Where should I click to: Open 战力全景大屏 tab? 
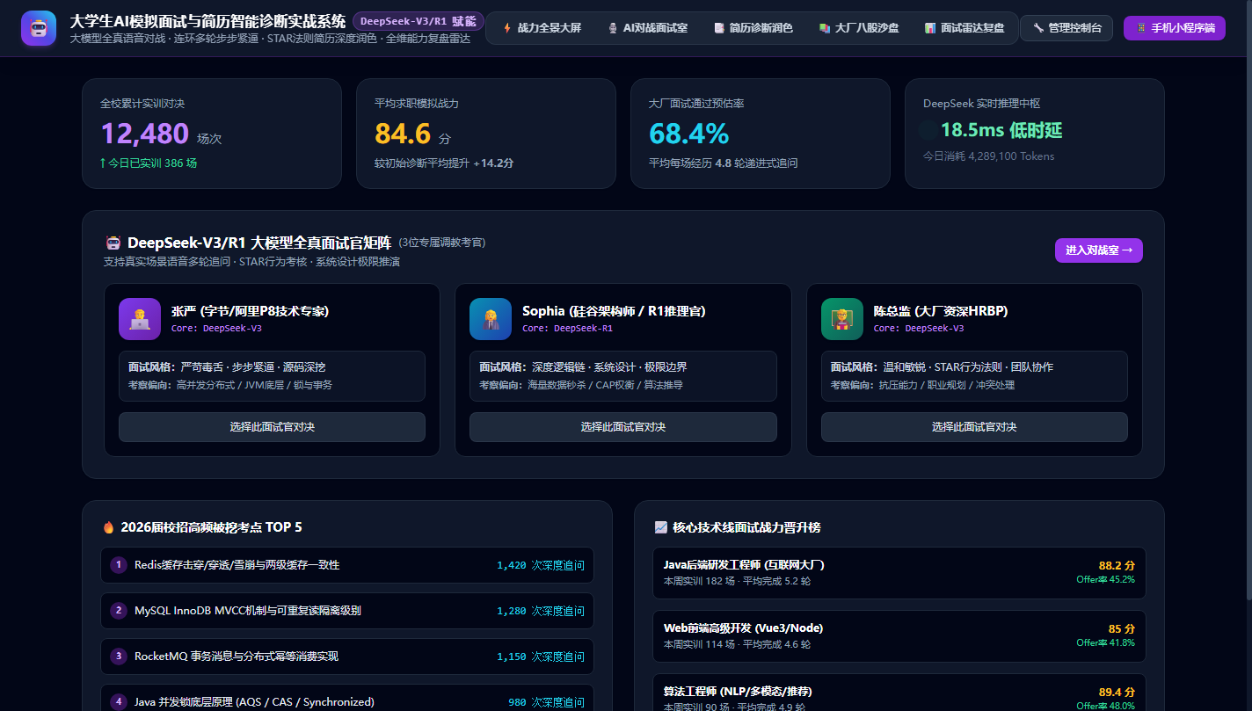tap(542, 28)
